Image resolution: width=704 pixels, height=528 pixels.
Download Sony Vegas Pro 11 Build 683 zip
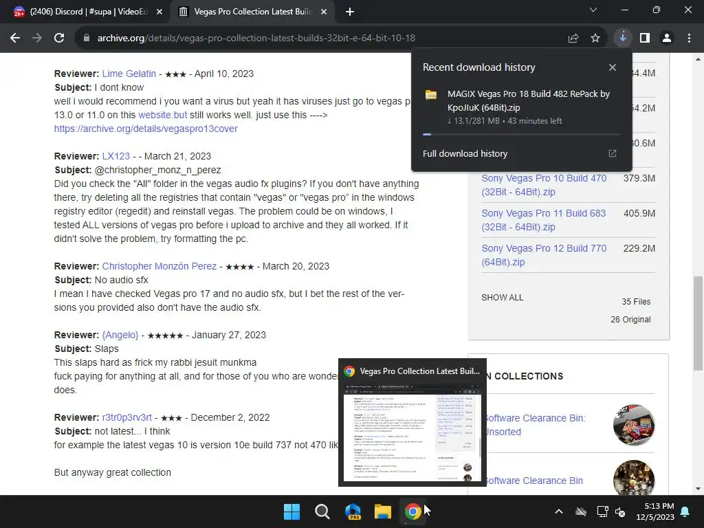click(543, 220)
